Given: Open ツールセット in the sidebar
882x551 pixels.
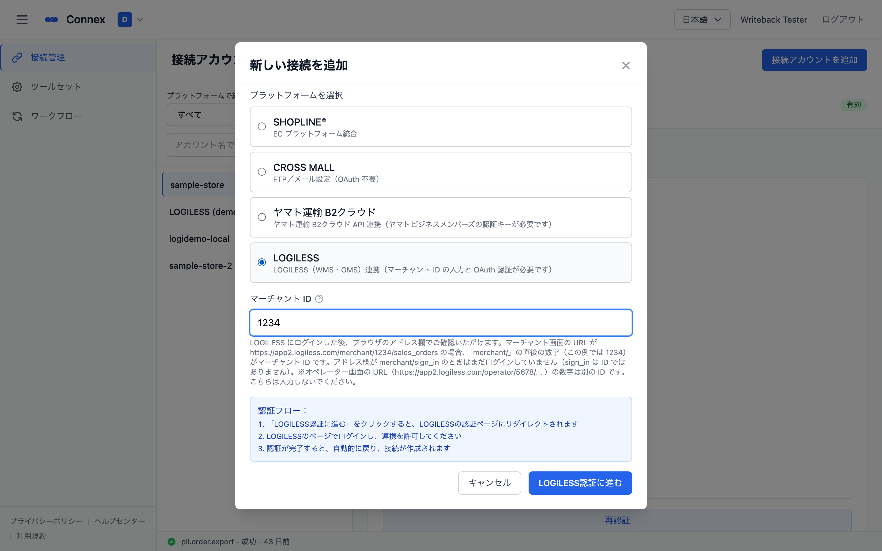Looking at the screenshot, I should tap(78, 87).
